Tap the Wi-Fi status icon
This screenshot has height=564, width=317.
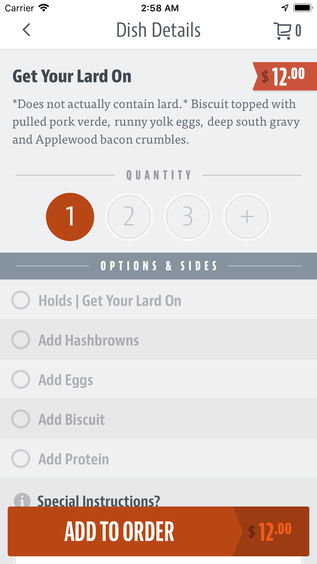[44, 8]
